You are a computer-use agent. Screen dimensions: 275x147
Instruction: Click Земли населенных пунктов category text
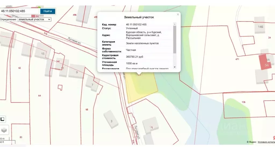[x=142, y=43]
